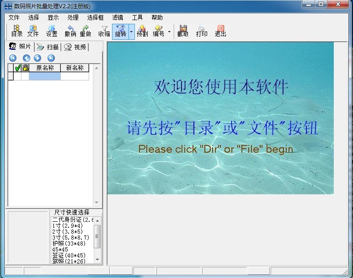
Task: Open 设置 settings from the toolbar
Action: (x=52, y=31)
